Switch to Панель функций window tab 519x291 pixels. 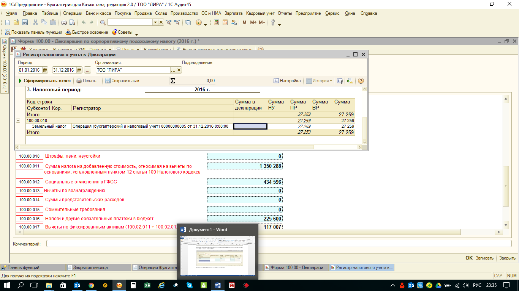point(32,268)
